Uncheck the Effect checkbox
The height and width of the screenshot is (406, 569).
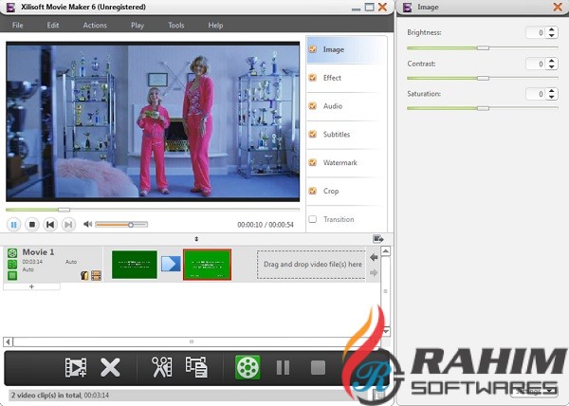pos(314,78)
